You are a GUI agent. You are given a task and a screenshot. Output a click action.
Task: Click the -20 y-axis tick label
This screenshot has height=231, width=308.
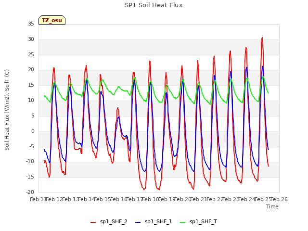pos(30,192)
